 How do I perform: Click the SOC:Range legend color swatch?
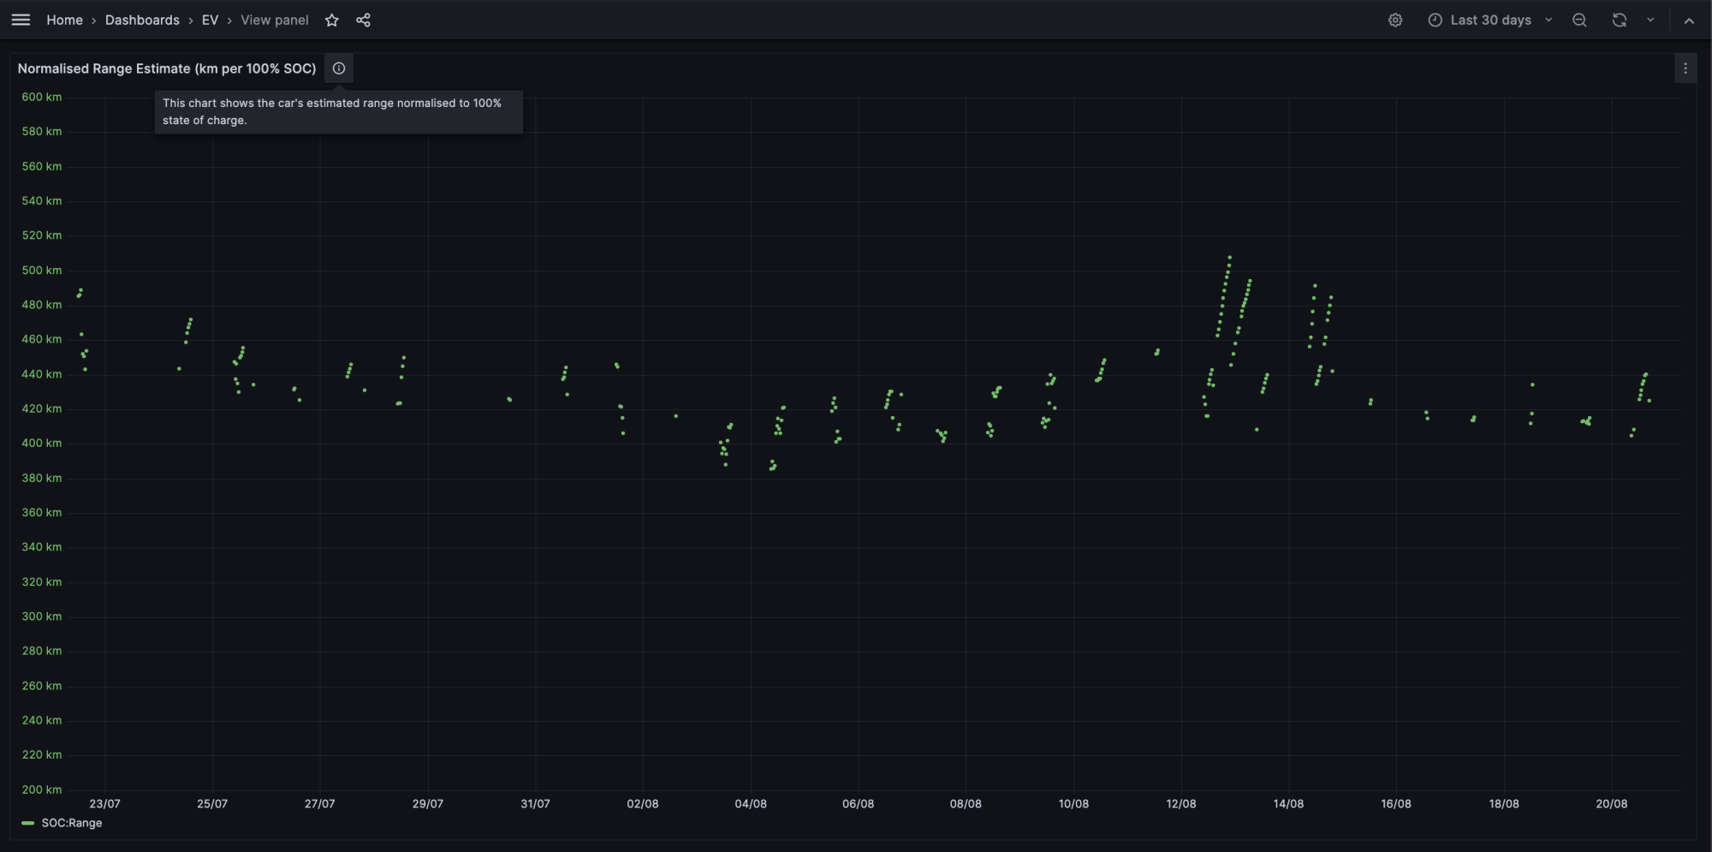(27, 823)
